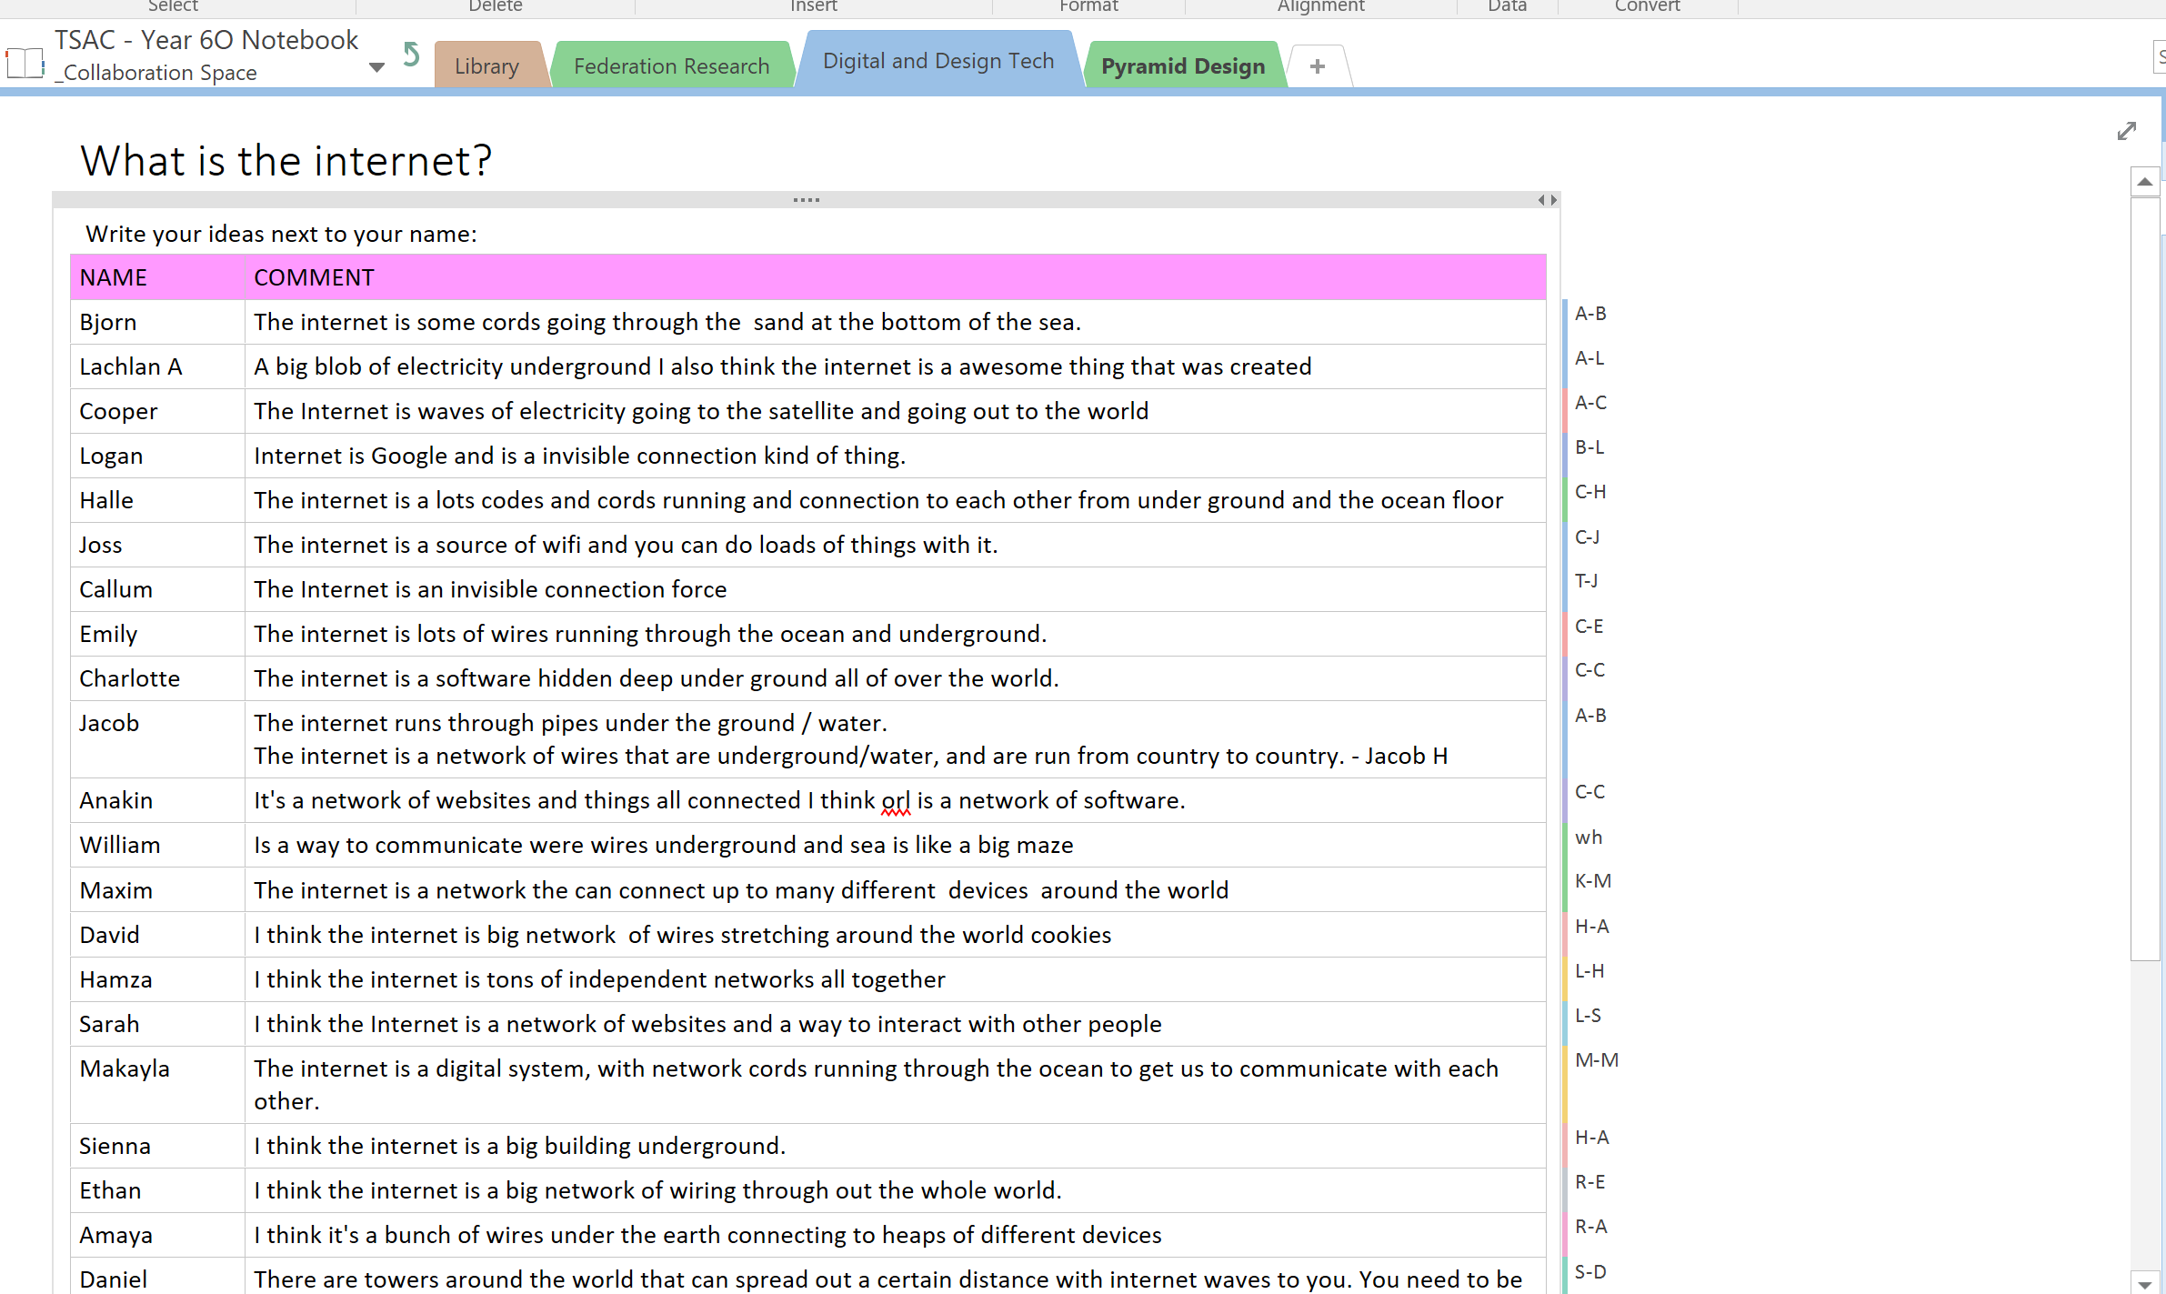This screenshot has width=2166, height=1294.
Task: Click author tag R-E beside Ethan row
Action: point(1590,1182)
